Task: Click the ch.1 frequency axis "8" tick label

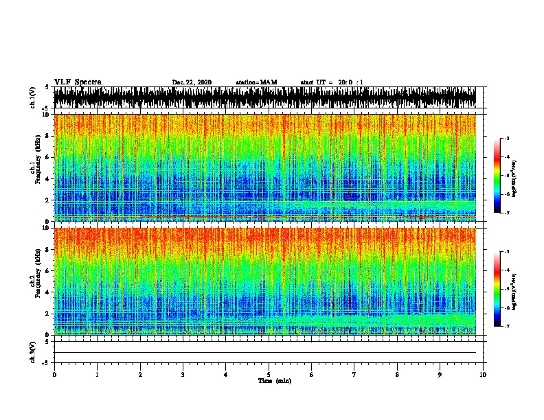Action: (47, 136)
